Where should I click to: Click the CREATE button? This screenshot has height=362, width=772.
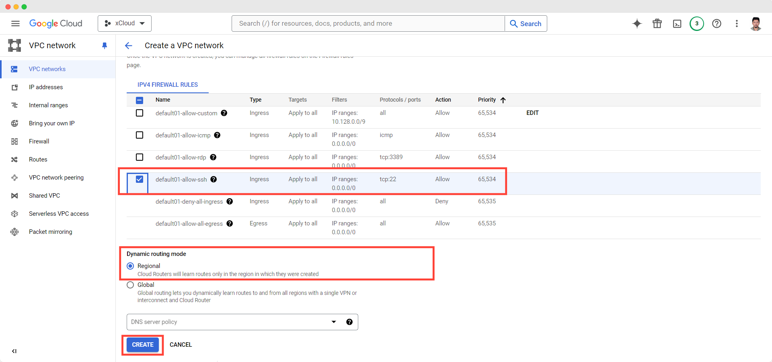pyautogui.click(x=142, y=344)
